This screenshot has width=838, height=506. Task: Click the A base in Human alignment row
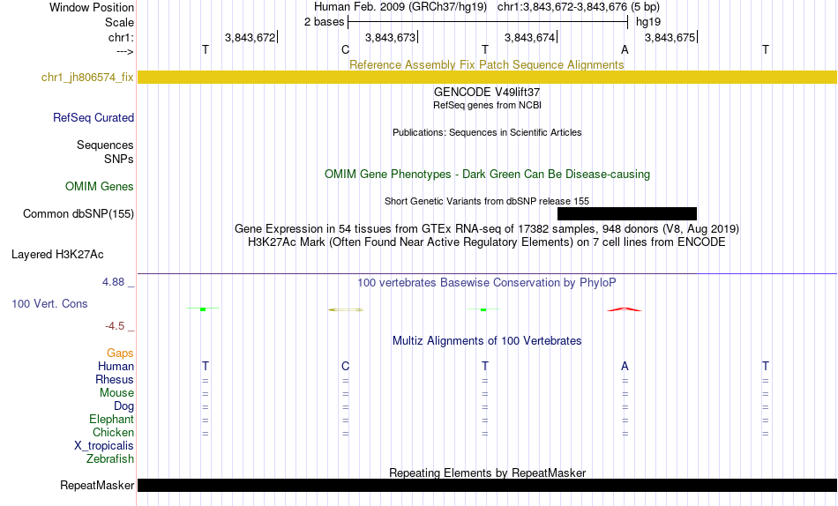(x=625, y=366)
